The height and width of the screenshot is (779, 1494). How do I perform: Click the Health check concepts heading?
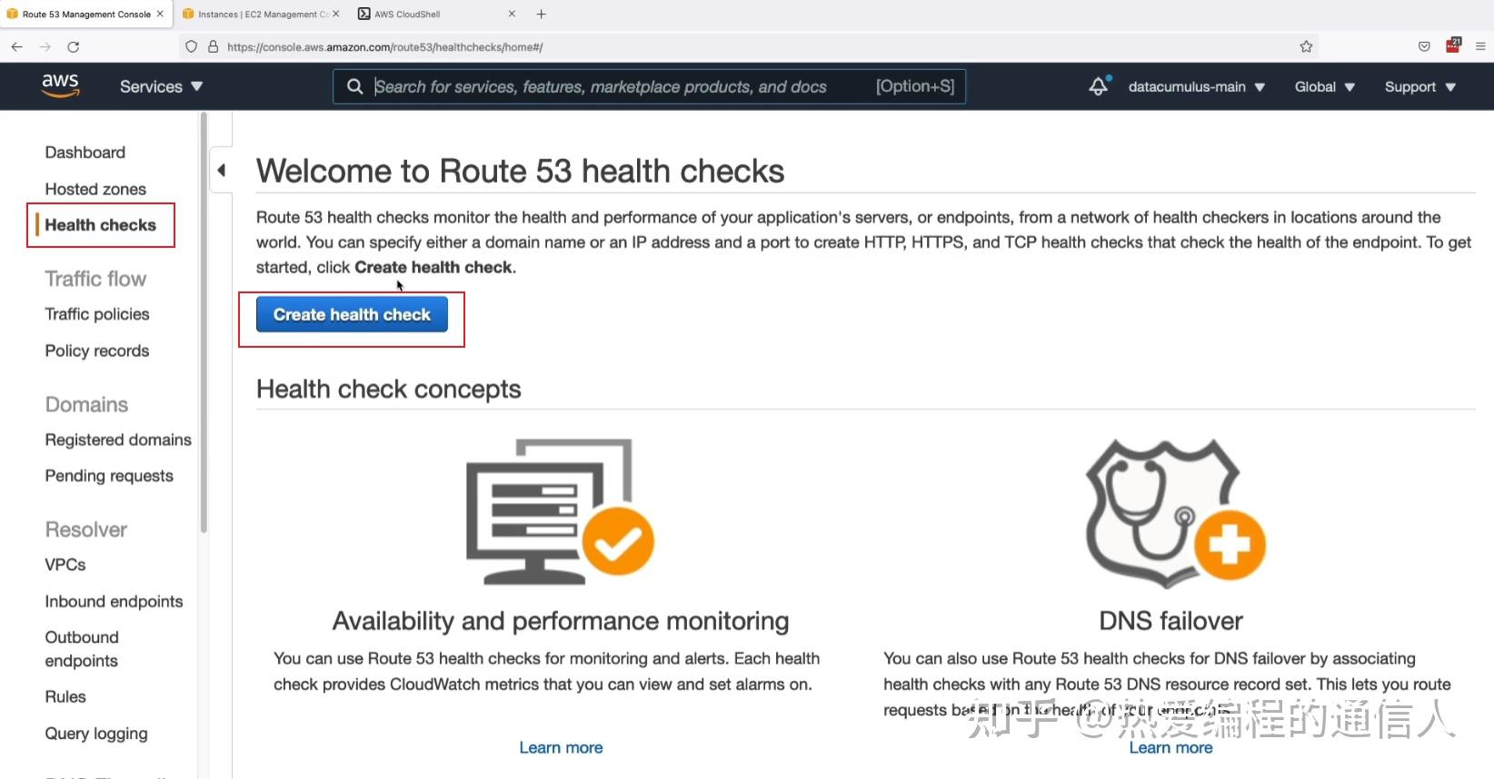pos(388,389)
